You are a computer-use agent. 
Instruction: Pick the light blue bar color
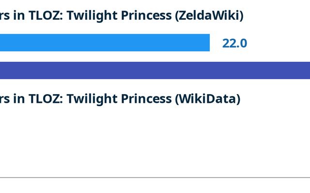(x=48, y=42)
